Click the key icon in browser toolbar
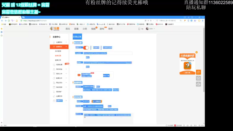 [x=185, y=21]
